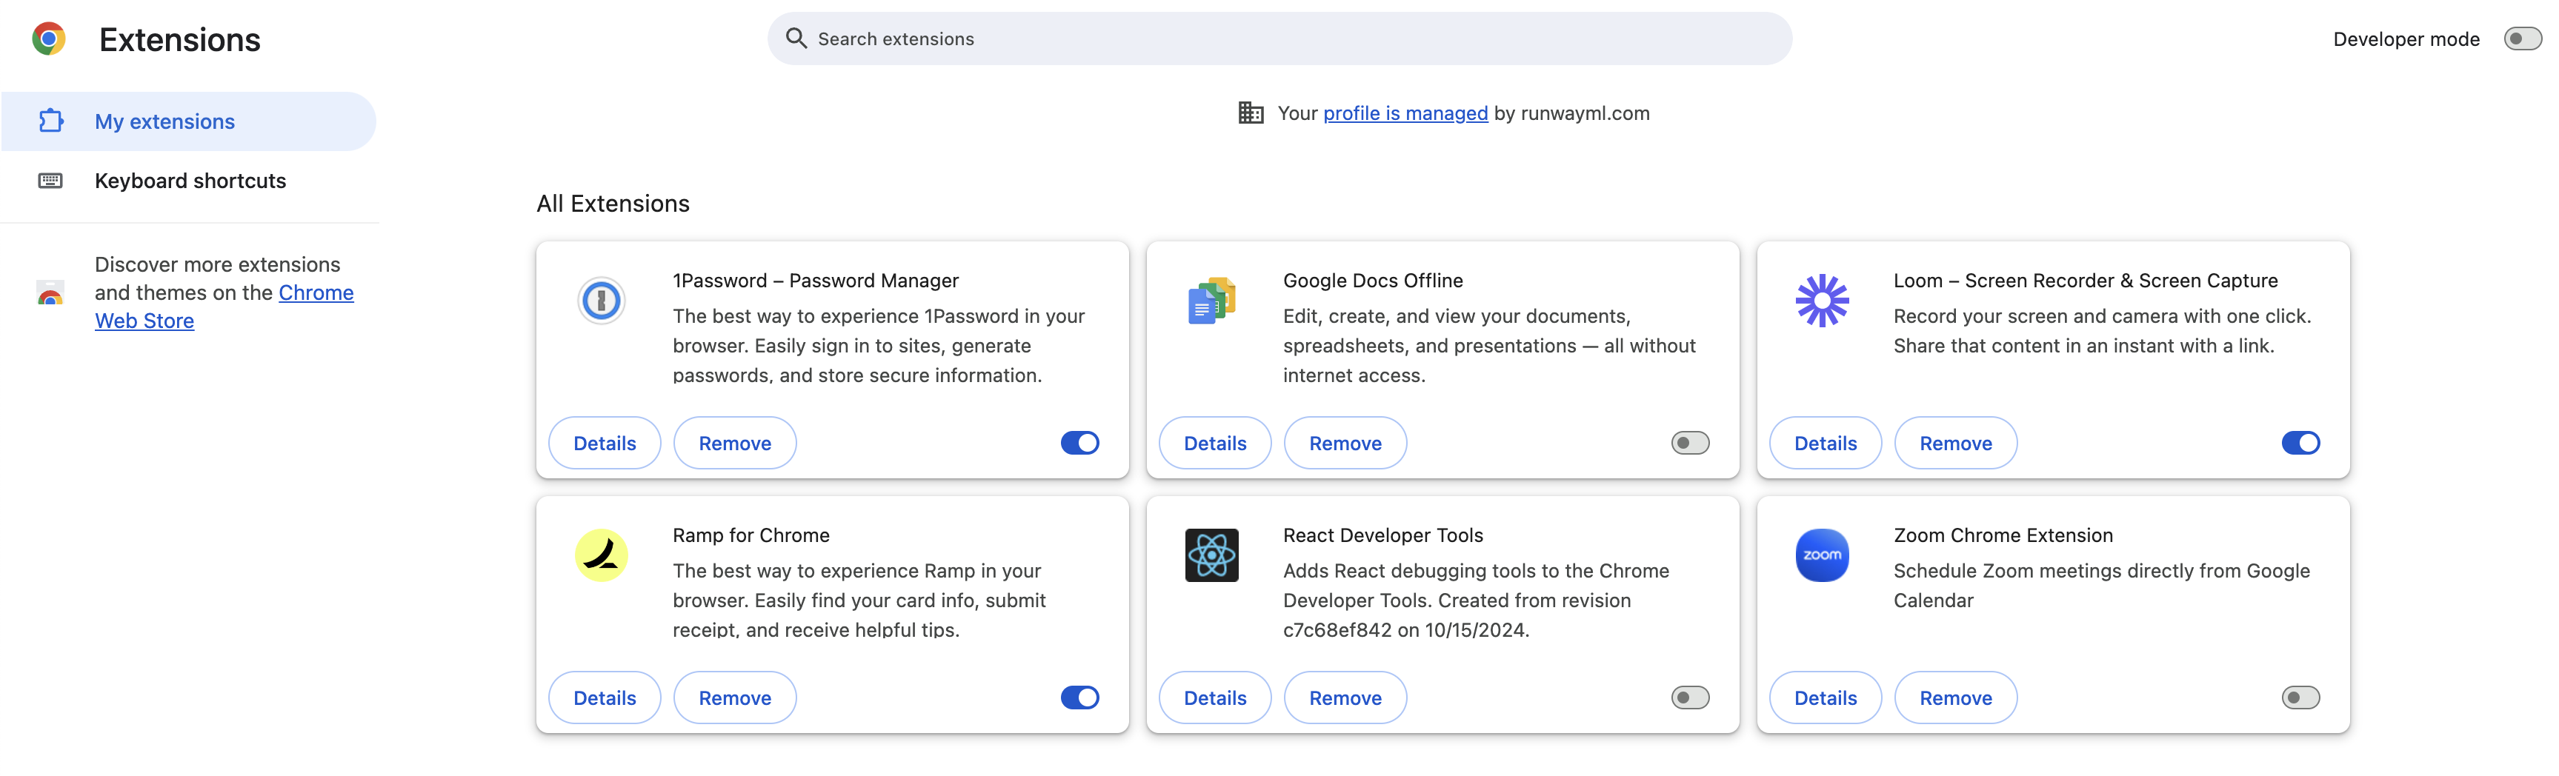Enable React Developer Tools toggle
Viewport: 2559px width, 776px height.
[x=1690, y=698]
